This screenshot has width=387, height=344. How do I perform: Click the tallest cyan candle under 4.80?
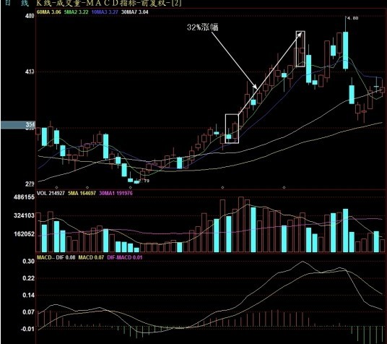click(345, 50)
